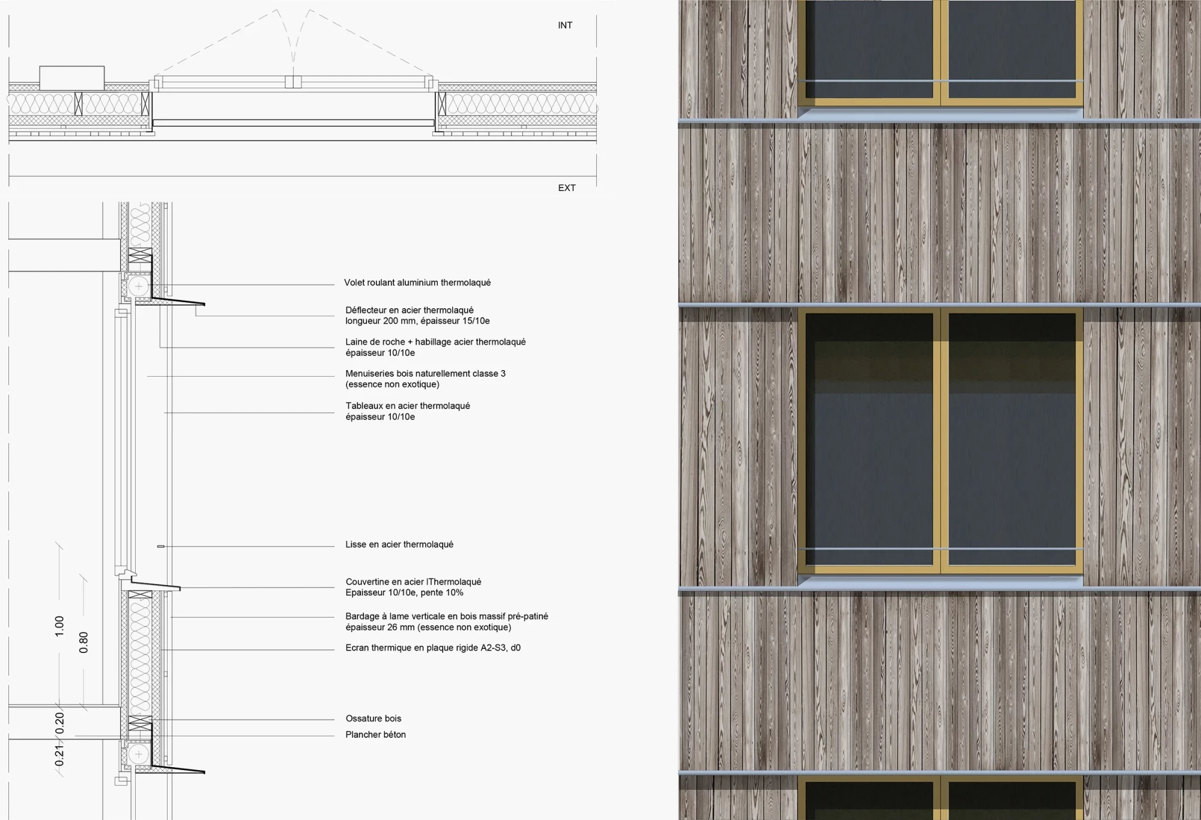This screenshot has height=820, width=1201.
Task: Click the 'EXT' marker on the plan
Action: [x=566, y=188]
